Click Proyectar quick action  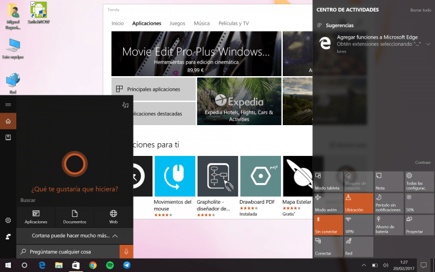(x=419, y=225)
